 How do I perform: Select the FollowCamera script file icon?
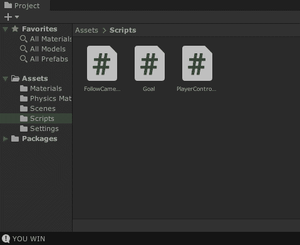tap(102, 63)
